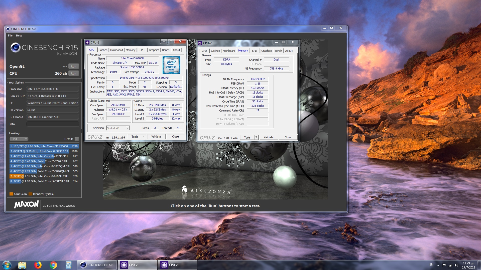Viewport: 481px width, 270px height.
Task: Switch to About tab in left CPU-Z
Action: (176, 50)
